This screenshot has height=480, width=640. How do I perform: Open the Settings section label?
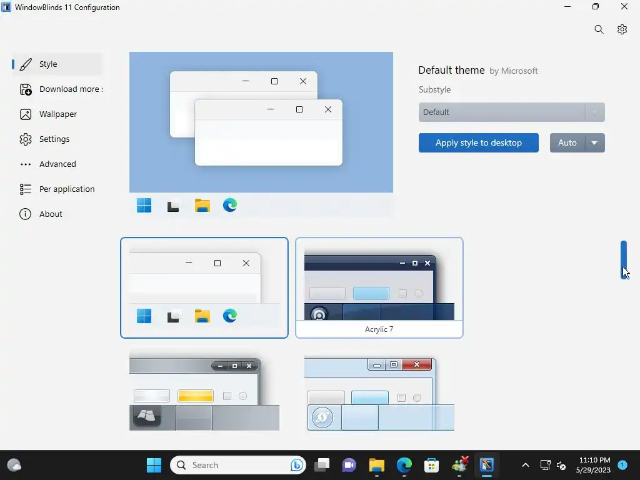[54, 139]
